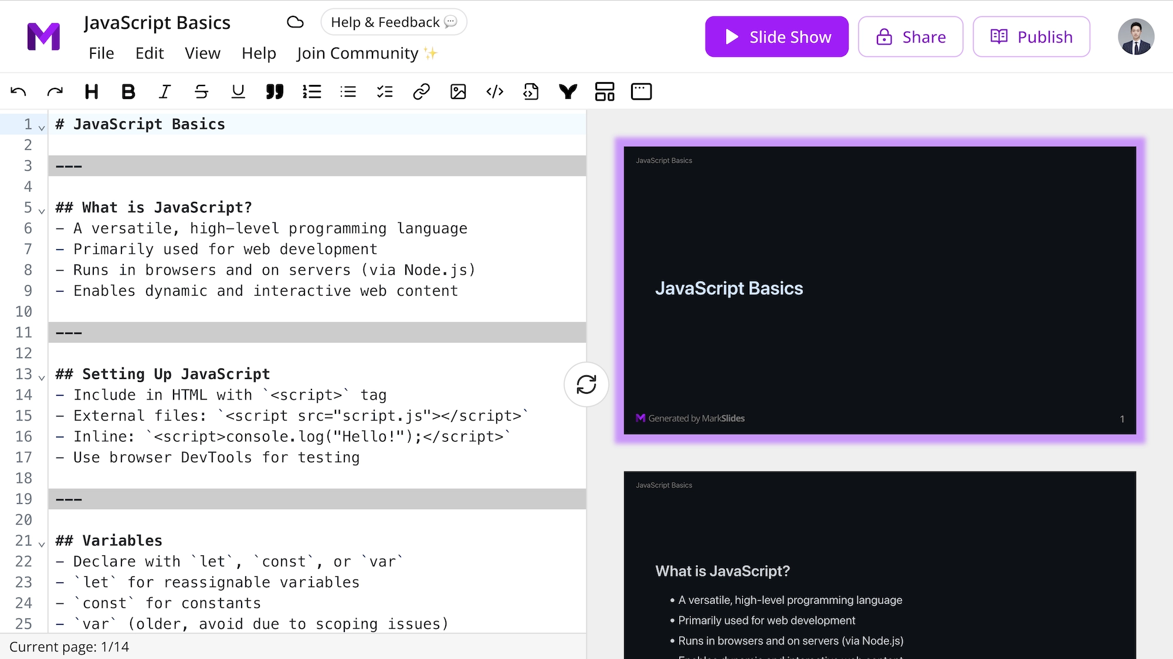1173x659 pixels.
Task: Apply heading format with H icon
Action: click(x=91, y=91)
